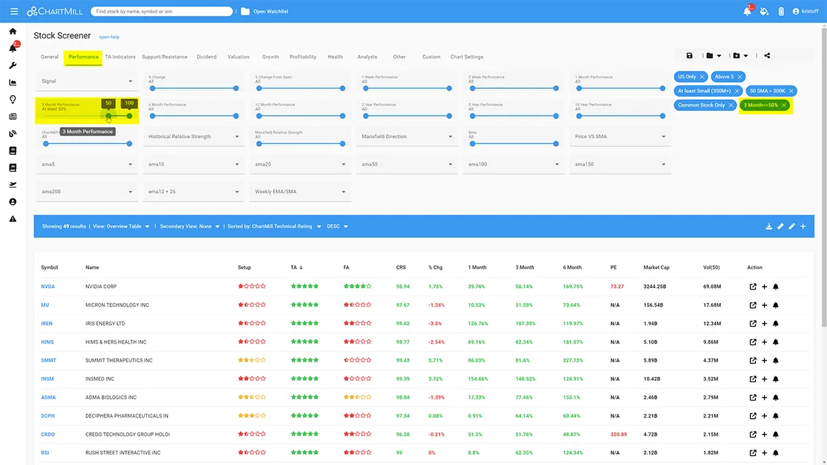Click the pencil edit icon in results bar
The height and width of the screenshot is (465, 827).
[792, 226]
